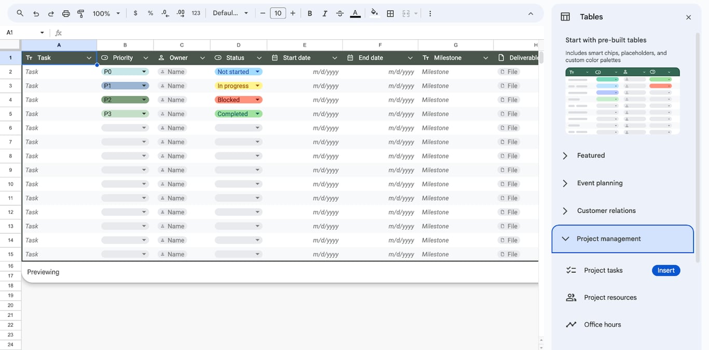Click the Tables panel icon
The width and height of the screenshot is (709, 350).
565,17
